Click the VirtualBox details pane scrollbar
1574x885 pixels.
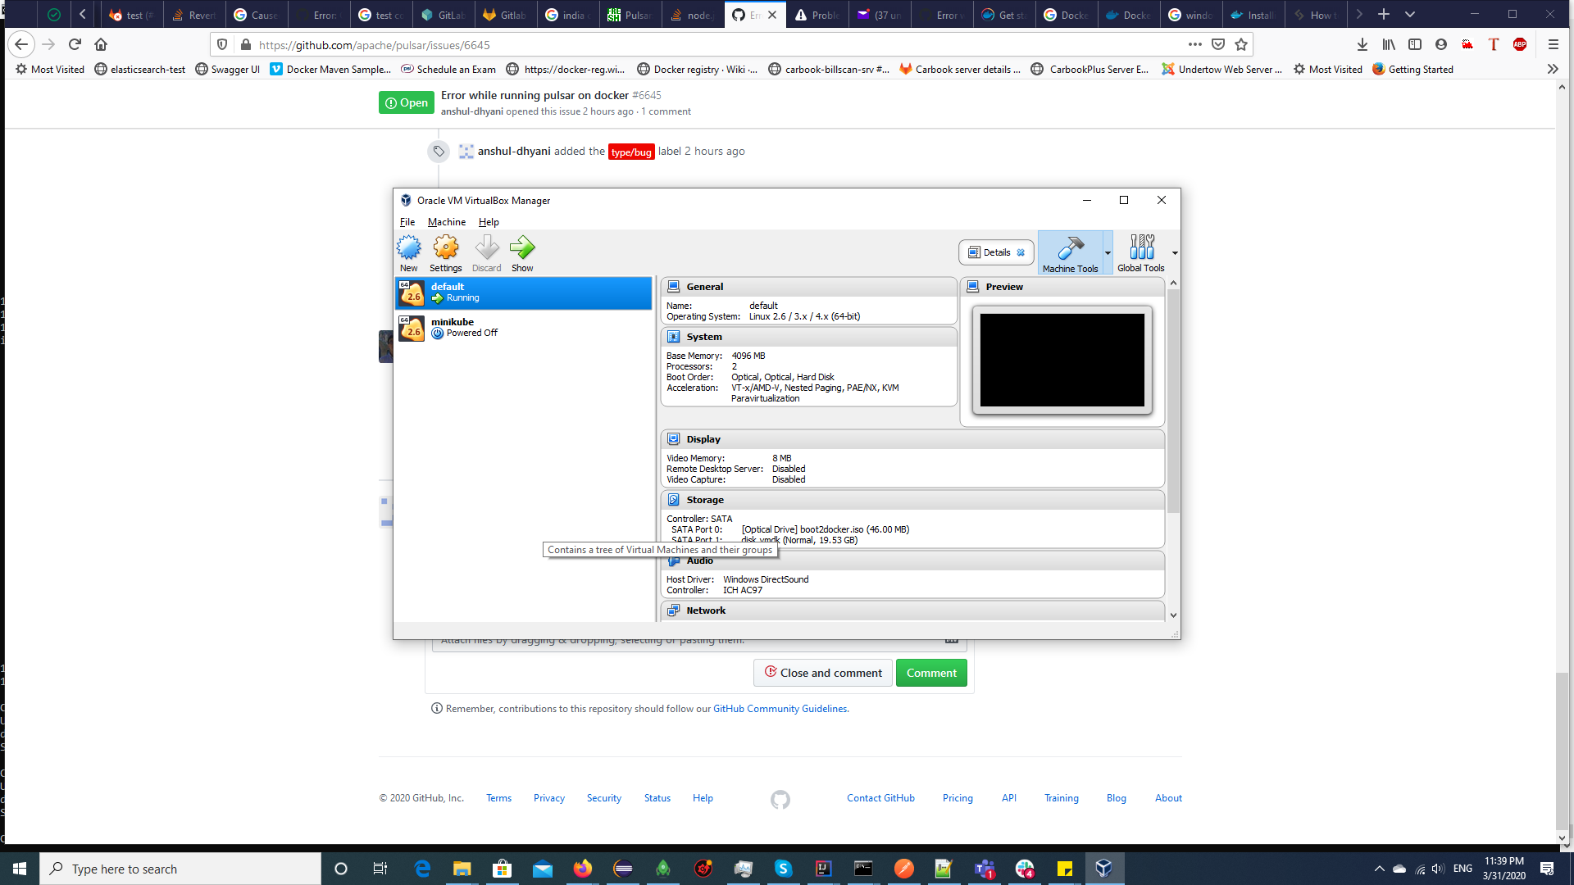[1173, 402]
